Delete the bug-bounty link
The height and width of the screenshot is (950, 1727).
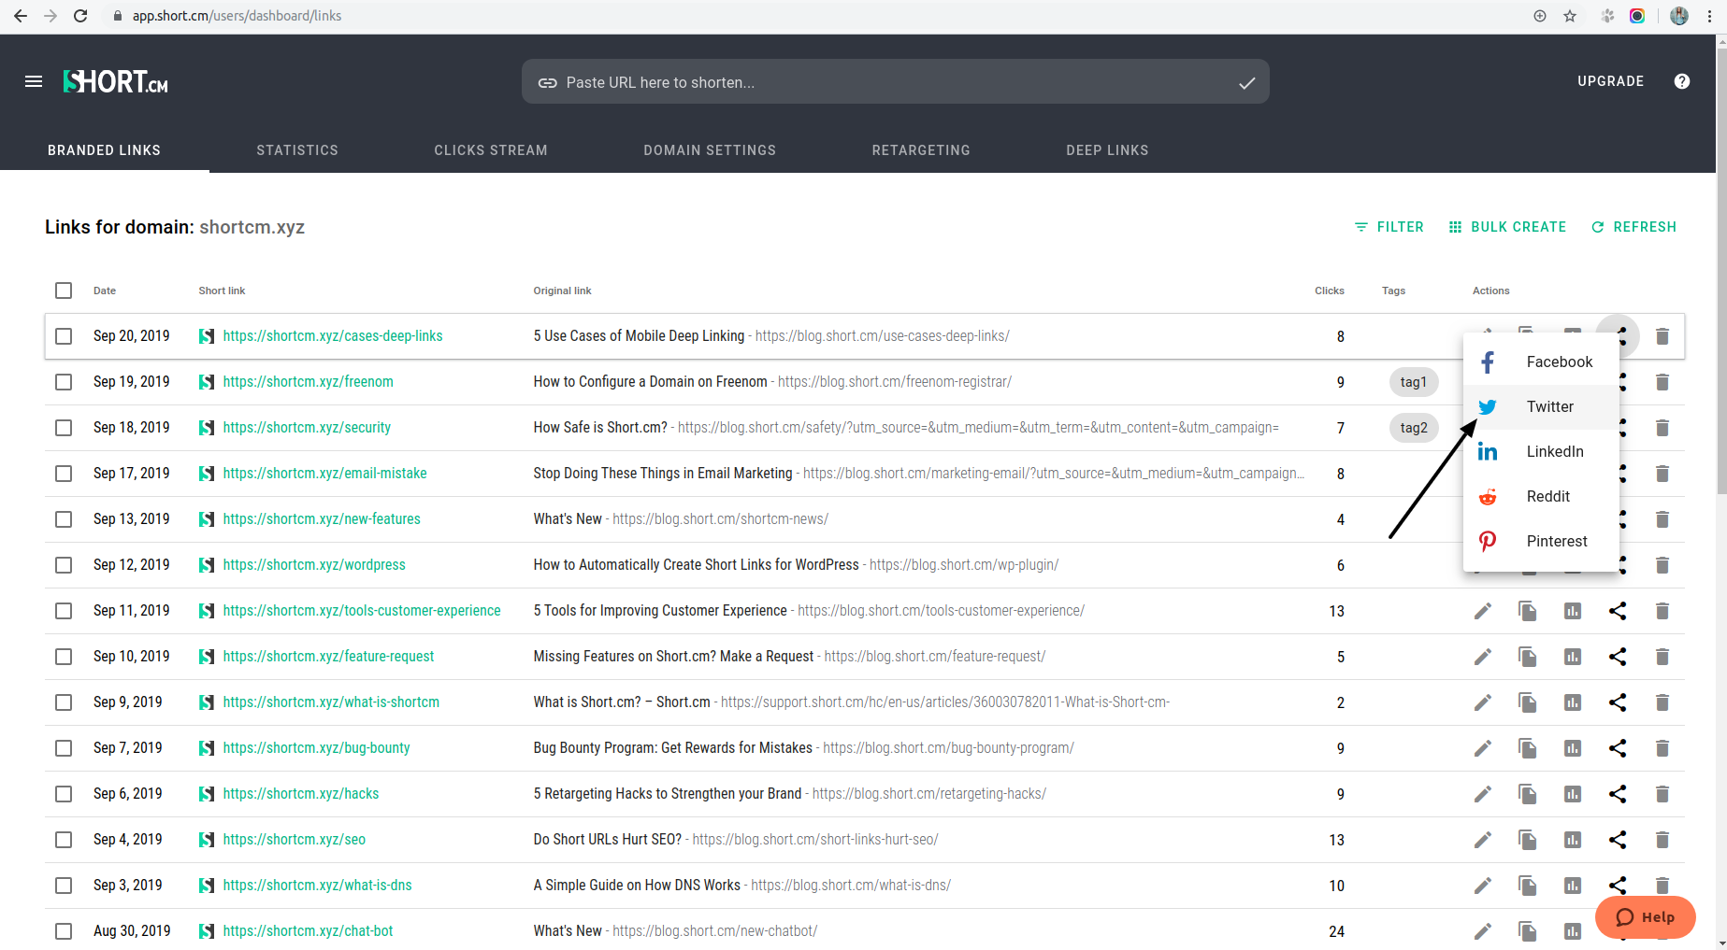[x=1662, y=748]
